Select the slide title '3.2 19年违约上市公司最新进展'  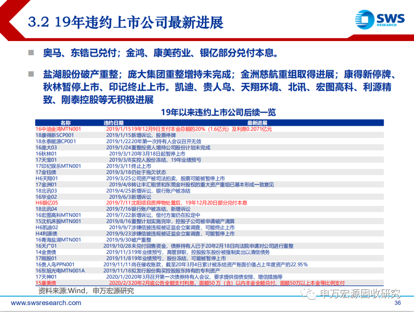click(x=126, y=22)
